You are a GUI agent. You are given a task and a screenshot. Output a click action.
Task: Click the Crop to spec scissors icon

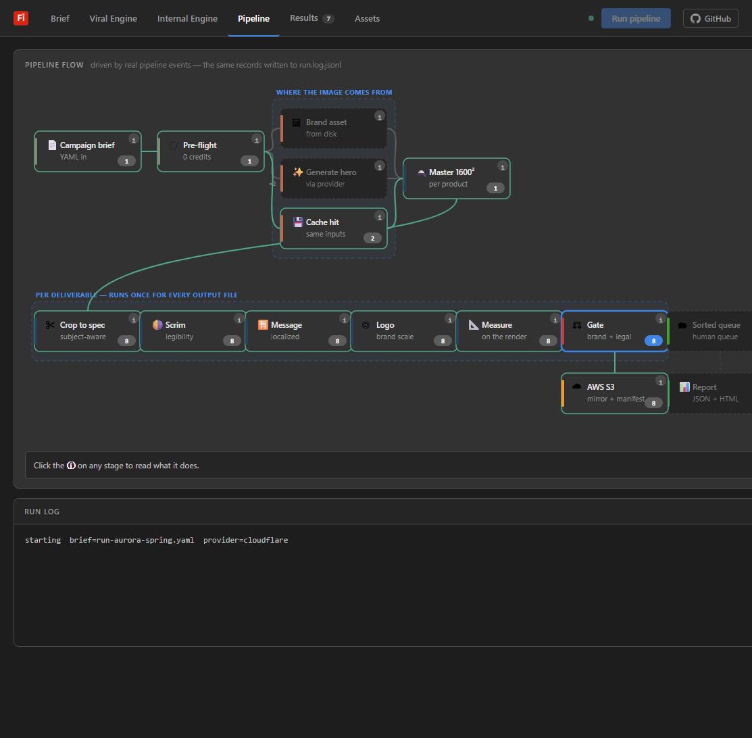[50, 325]
